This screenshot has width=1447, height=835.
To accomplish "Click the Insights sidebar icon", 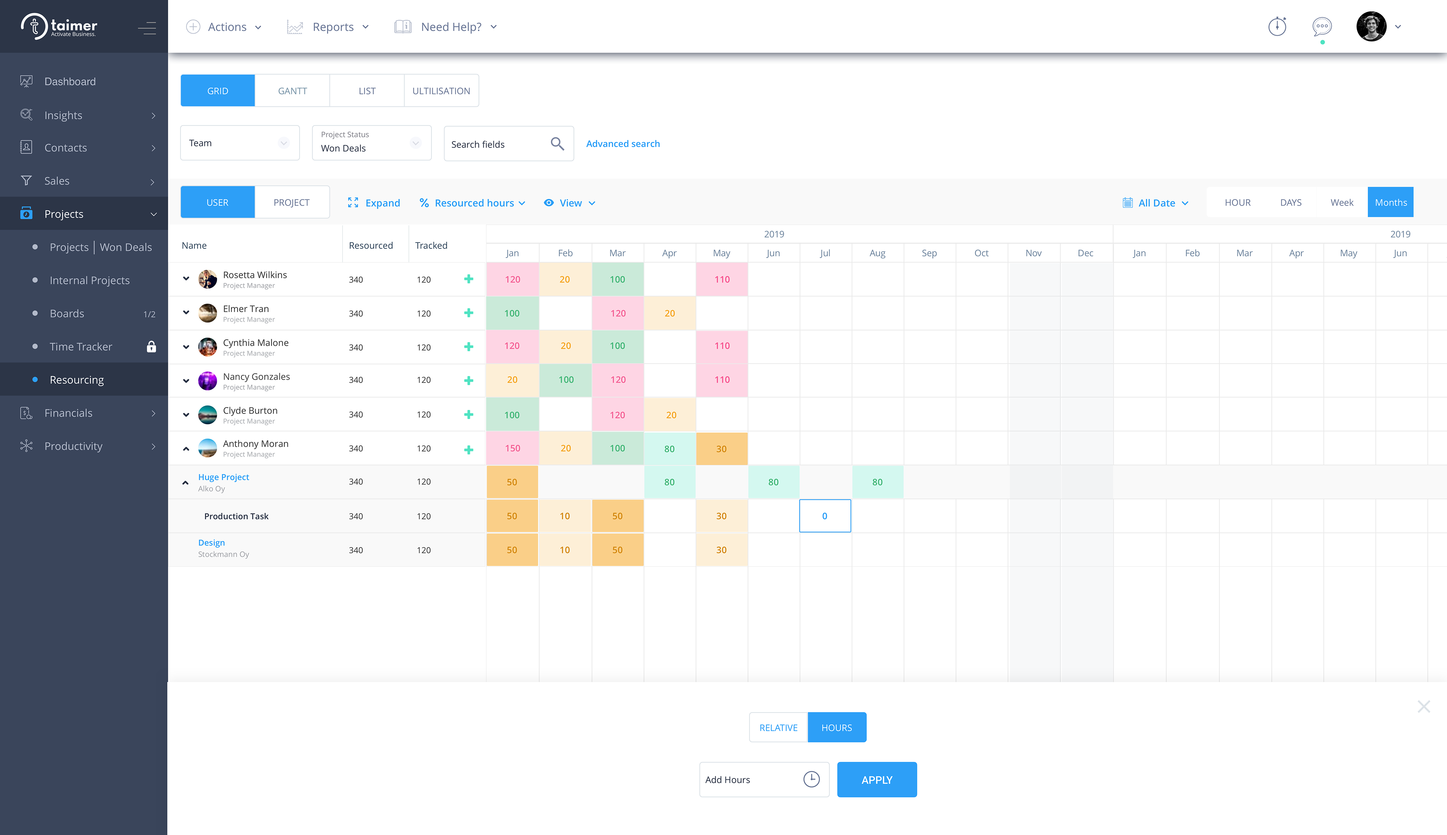I will 26,115.
